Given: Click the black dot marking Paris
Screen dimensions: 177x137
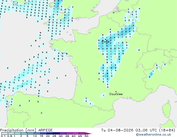Looking at the screenshot, I should 106,39.
